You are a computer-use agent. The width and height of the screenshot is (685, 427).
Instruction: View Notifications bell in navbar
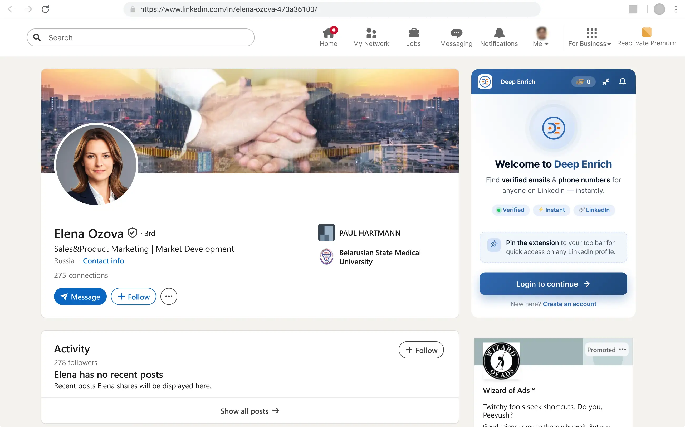[x=499, y=37]
